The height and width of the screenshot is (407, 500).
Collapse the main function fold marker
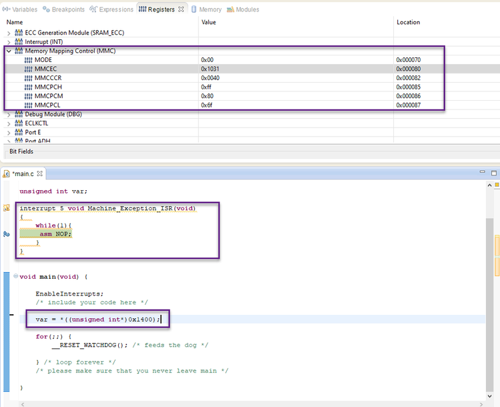tap(15, 276)
